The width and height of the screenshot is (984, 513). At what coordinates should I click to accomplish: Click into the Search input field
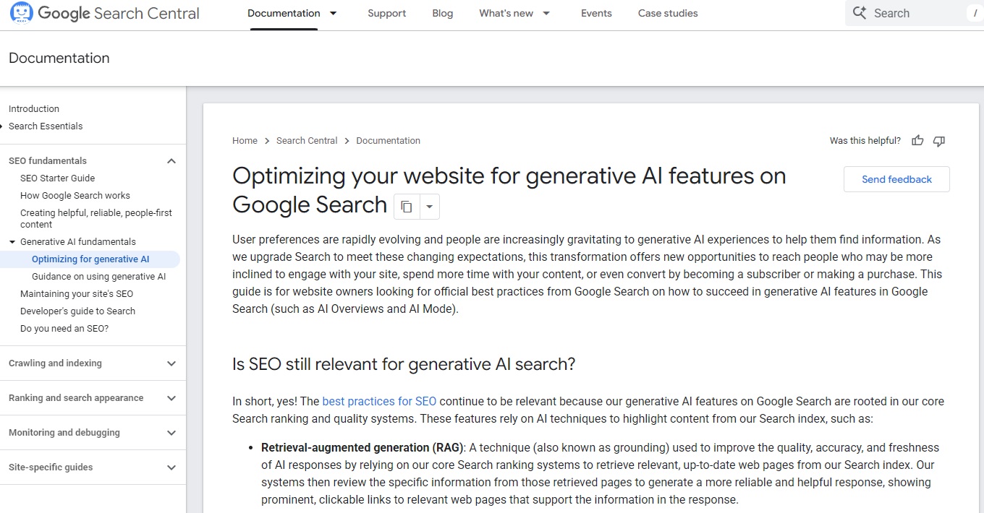[915, 13]
